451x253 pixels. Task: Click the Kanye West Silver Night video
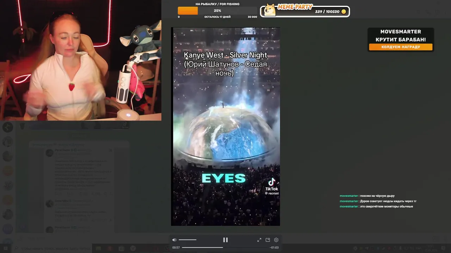[x=225, y=126]
